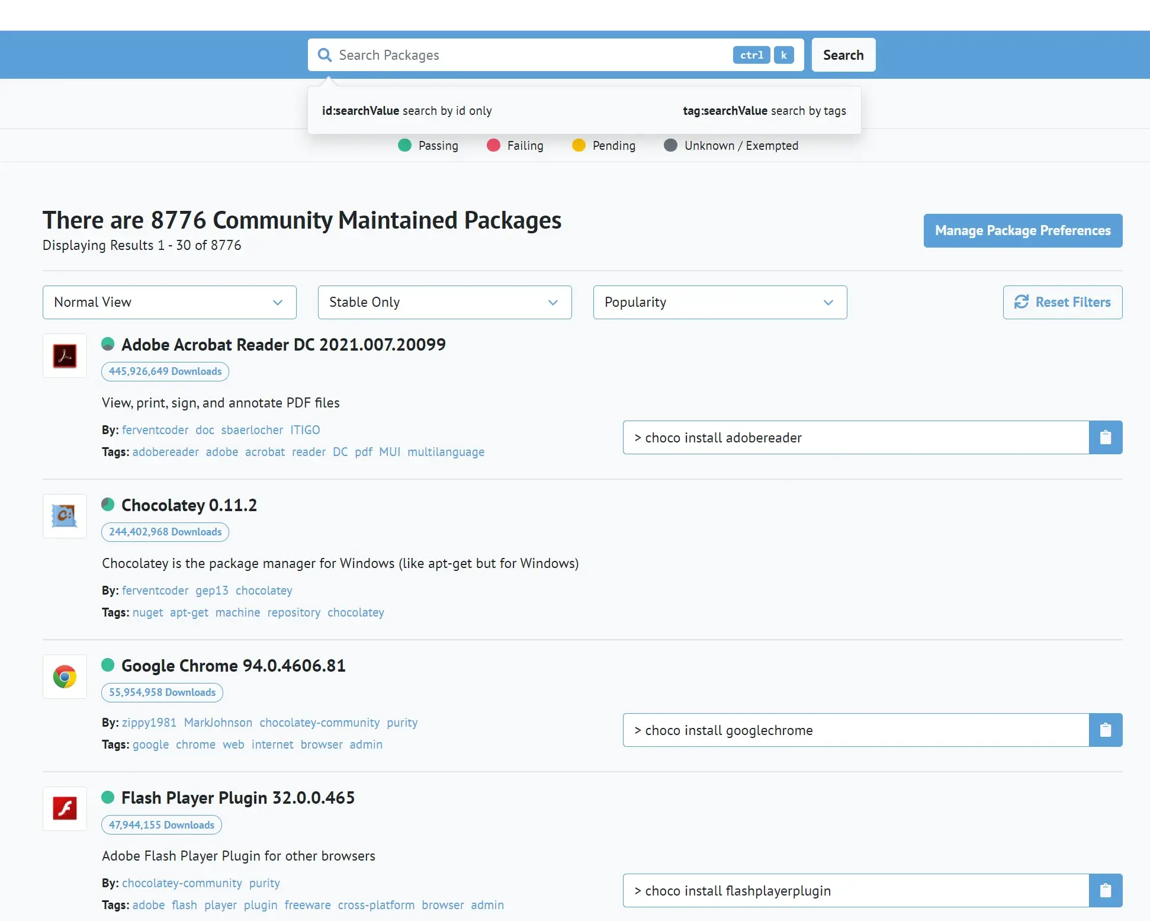Click the green status dot beside Flash Player
This screenshot has height=921, width=1150.
pos(108,797)
